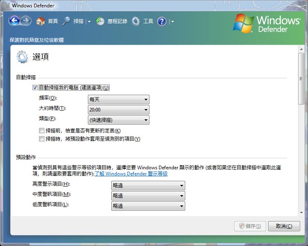Click the 儲存 button

(x=250, y=226)
